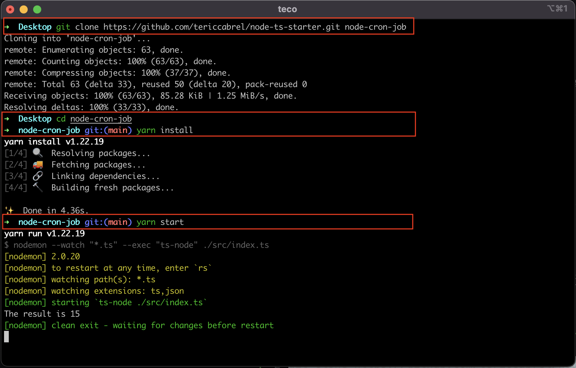Click the arrow prompt before node-cron-job yarn start
Image resolution: width=576 pixels, height=368 pixels.
(x=7, y=222)
